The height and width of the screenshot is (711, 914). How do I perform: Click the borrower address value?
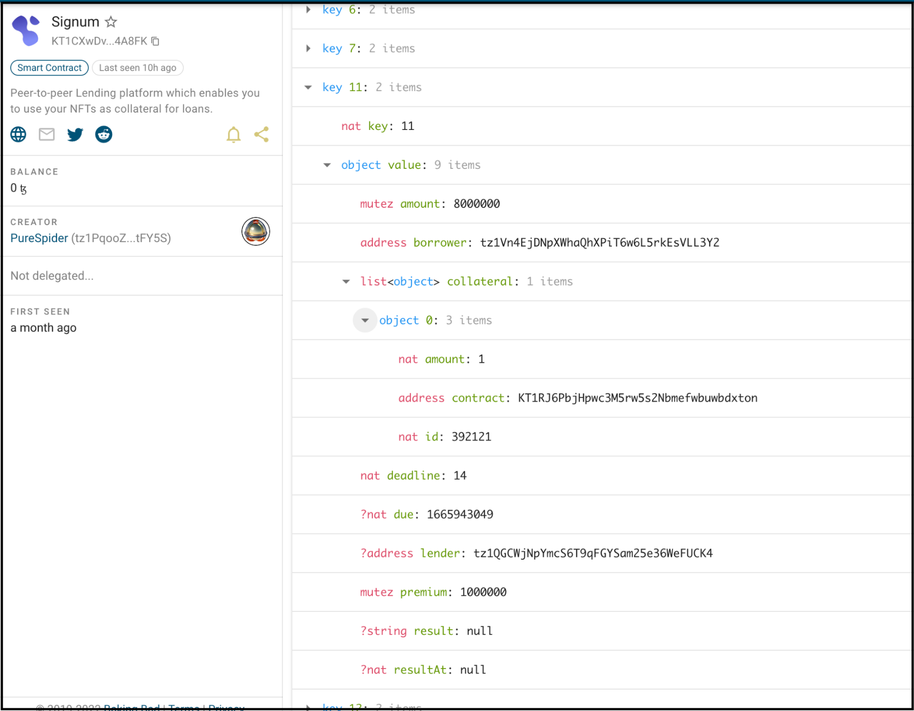click(599, 242)
